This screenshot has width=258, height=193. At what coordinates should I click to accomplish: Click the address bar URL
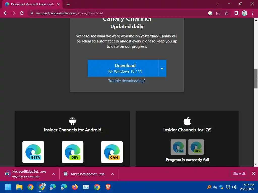click(69, 13)
